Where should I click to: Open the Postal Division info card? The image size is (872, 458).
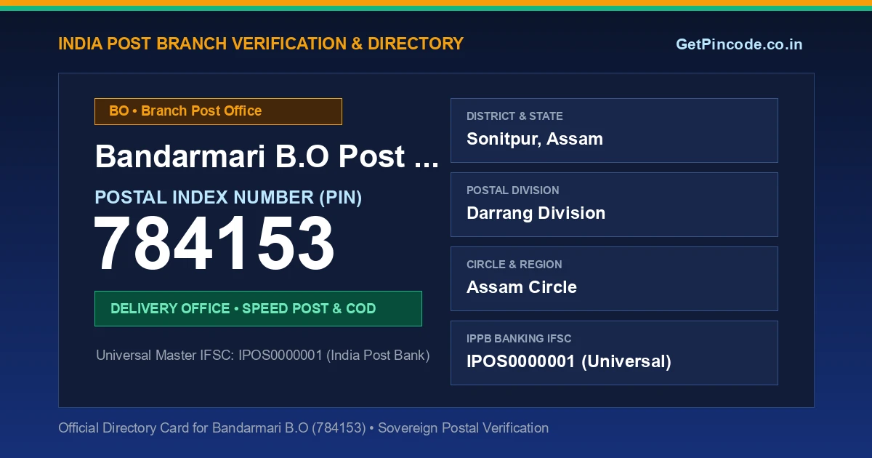[614, 204]
